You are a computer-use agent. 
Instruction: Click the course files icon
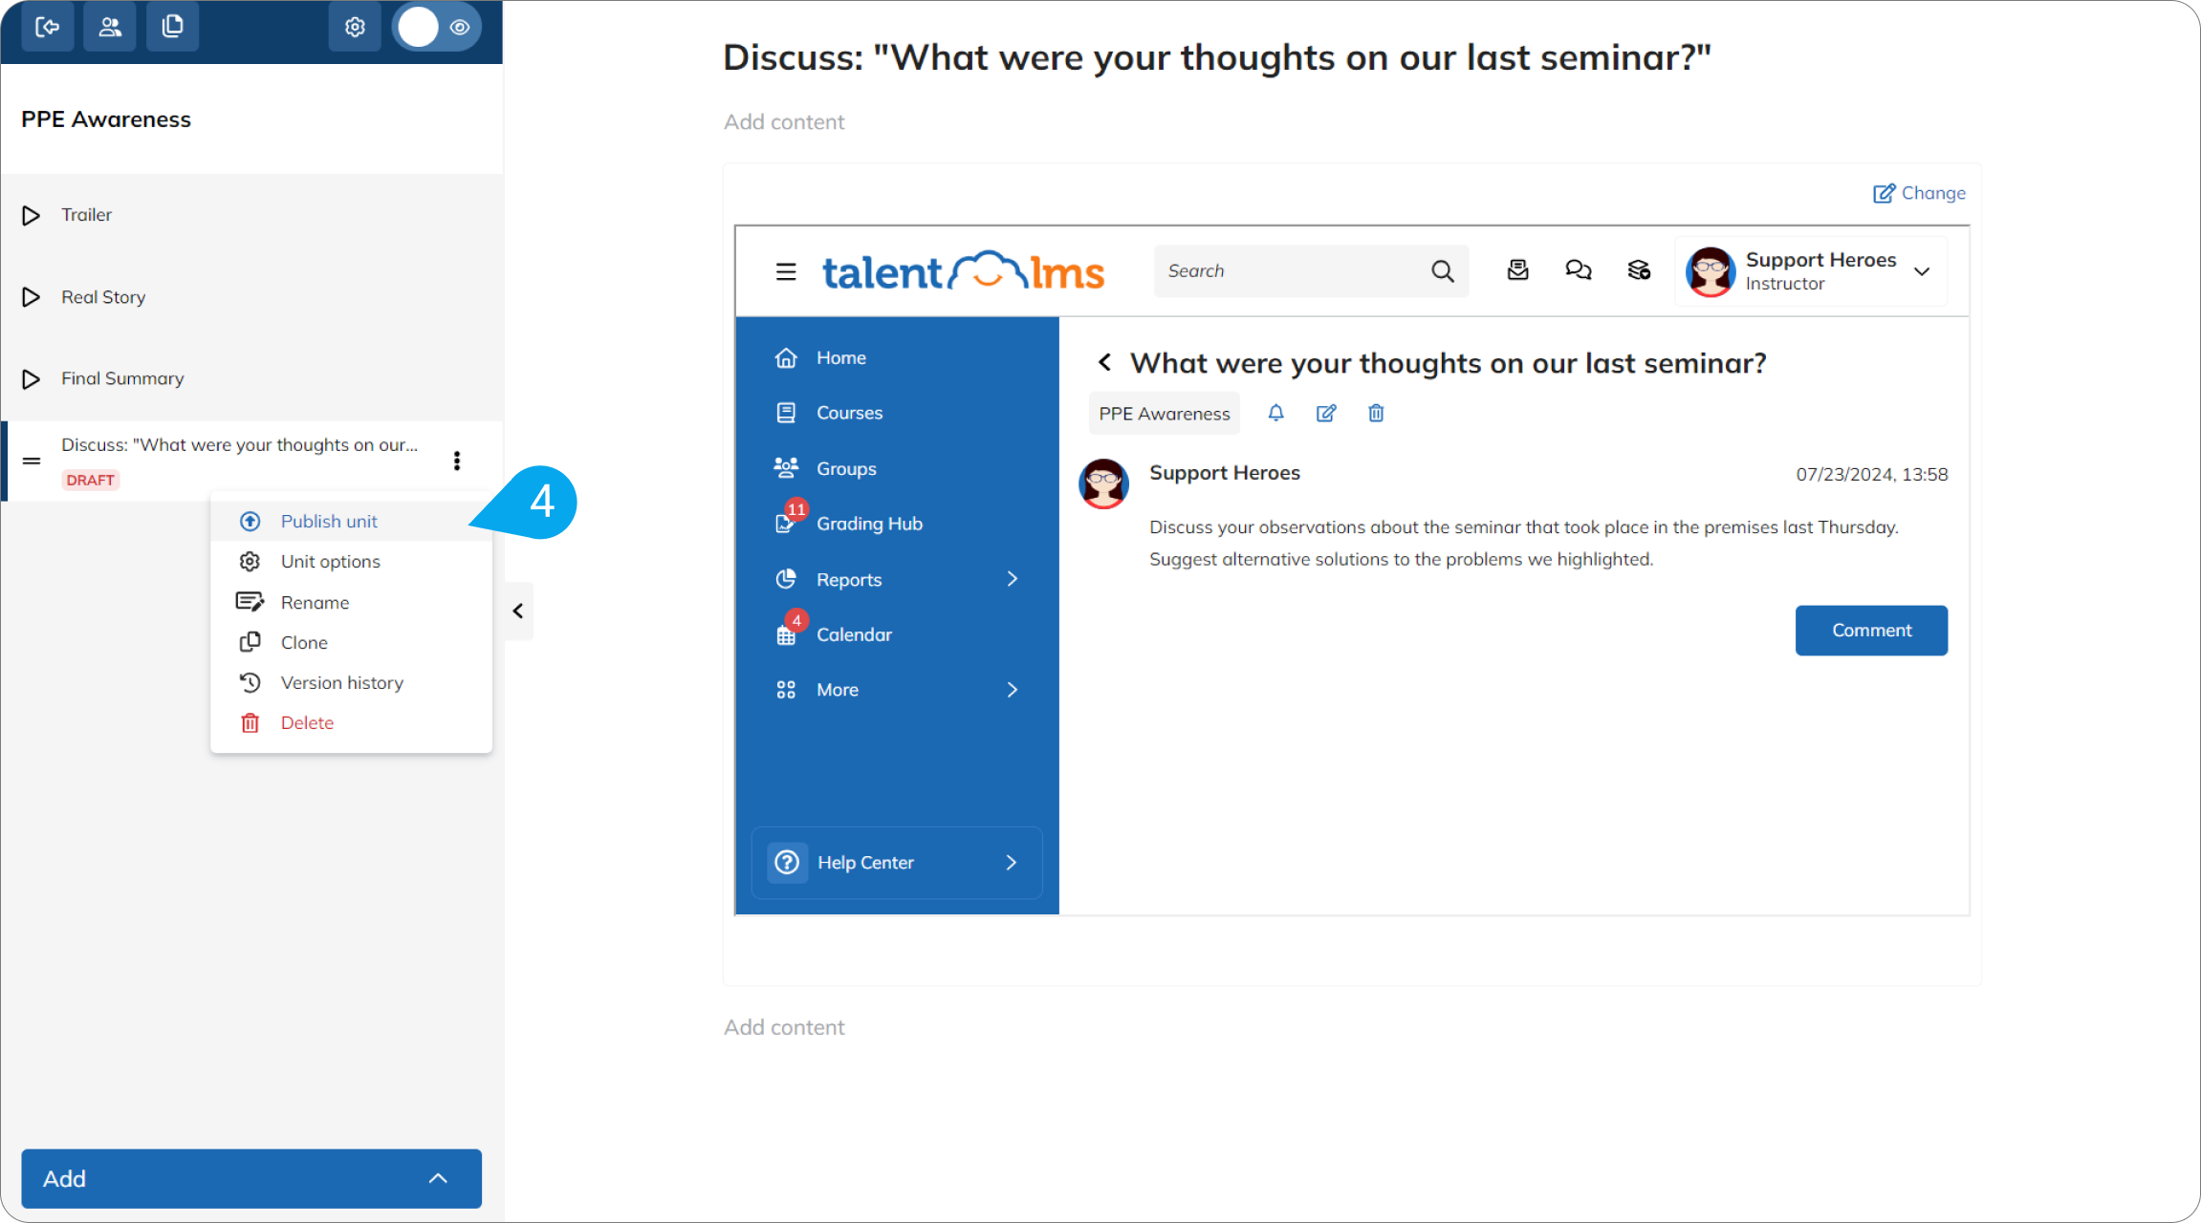173,27
